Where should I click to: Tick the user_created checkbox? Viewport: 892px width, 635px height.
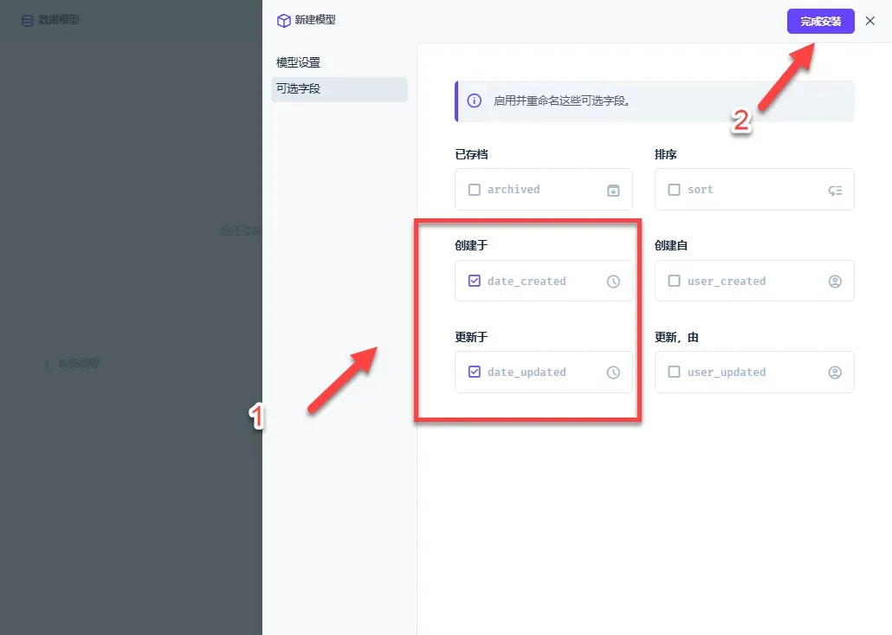click(674, 281)
